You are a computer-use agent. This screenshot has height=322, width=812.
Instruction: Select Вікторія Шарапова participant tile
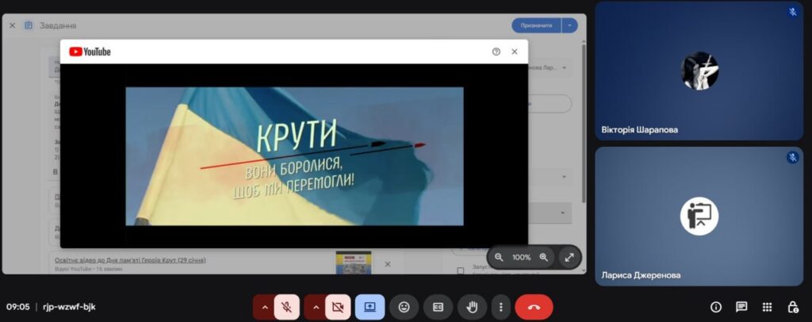[699, 71]
